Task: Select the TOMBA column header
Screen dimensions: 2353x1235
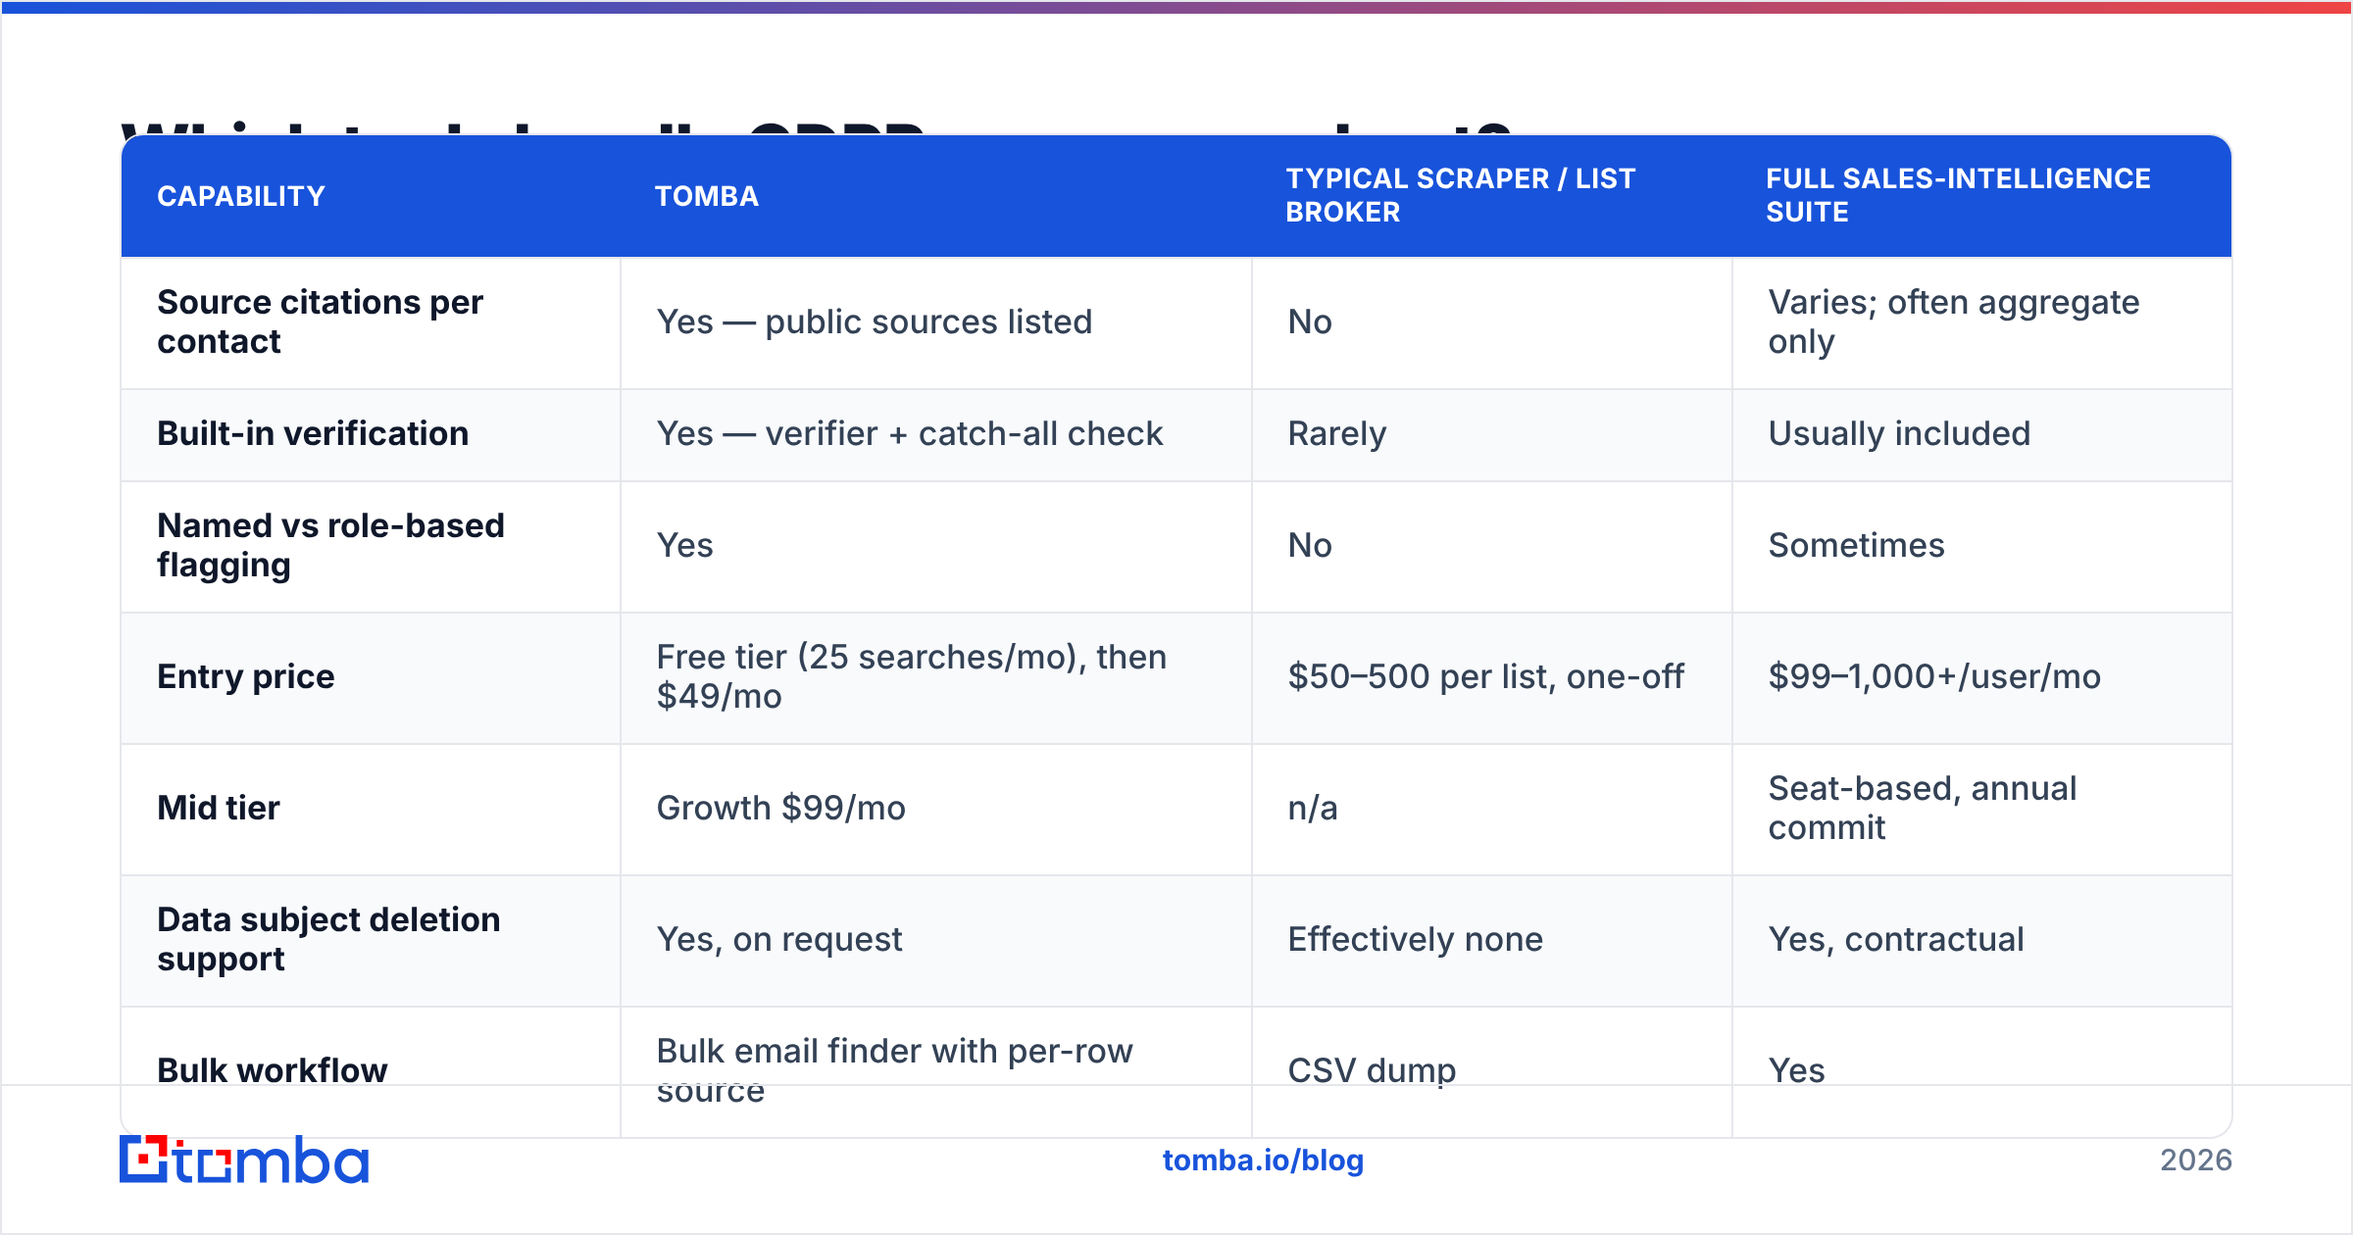Action: coord(707,196)
